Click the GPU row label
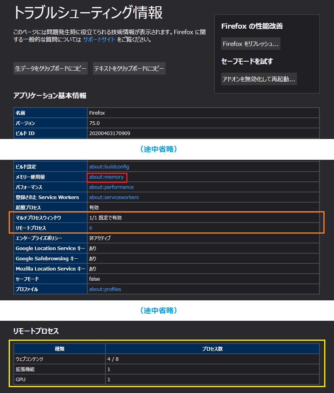 click(20, 380)
